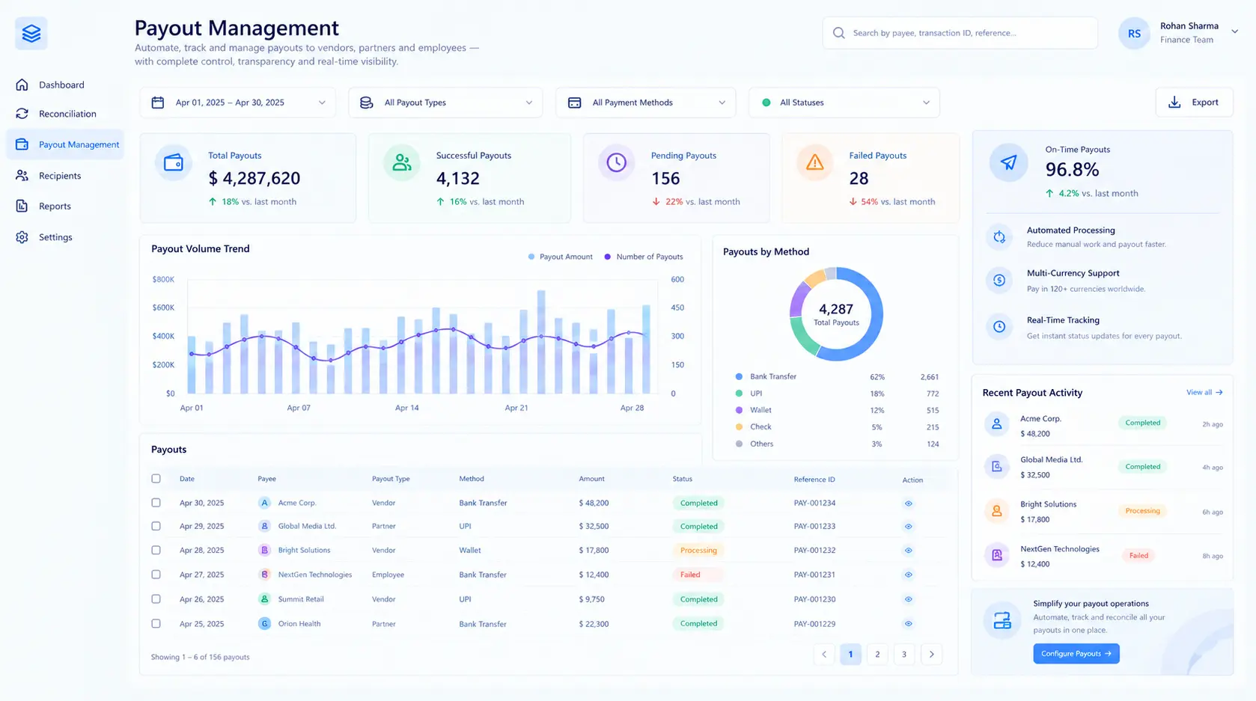Viewport: 1256px width, 701px height.
Task: Click the Pending Payouts clock icon
Action: (617, 162)
